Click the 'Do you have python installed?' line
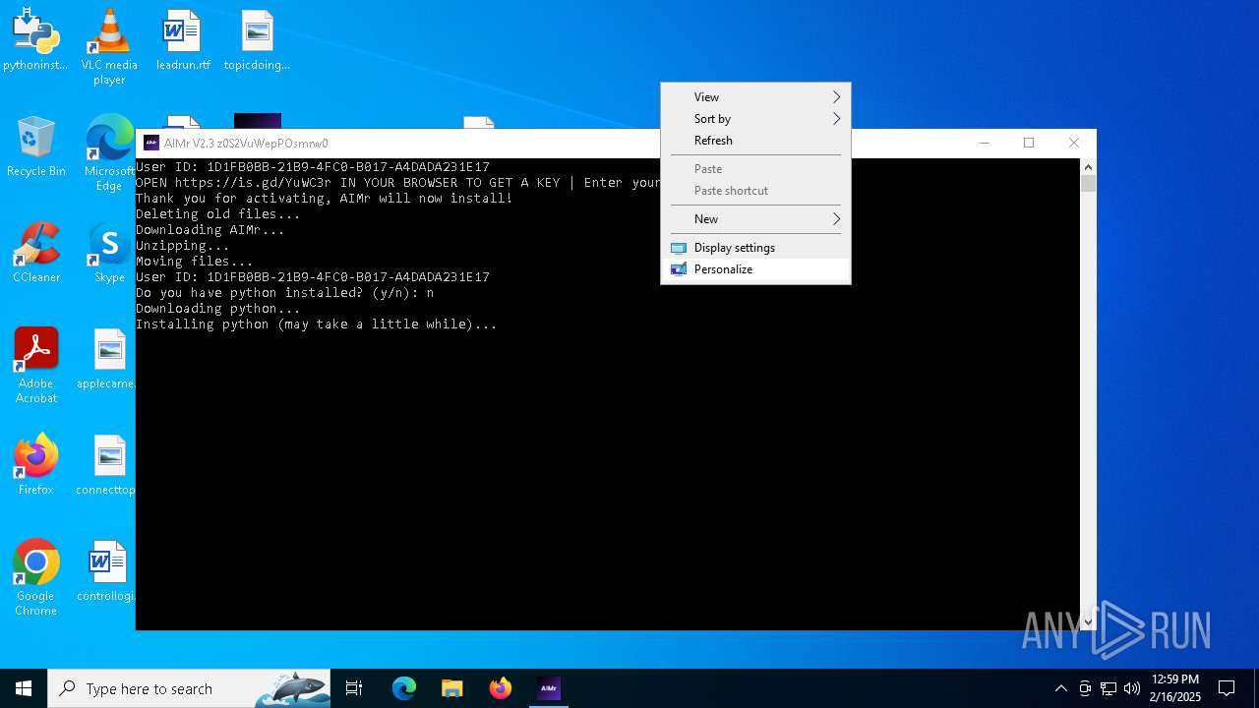Image resolution: width=1259 pixels, height=708 pixels. click(285, 292)
